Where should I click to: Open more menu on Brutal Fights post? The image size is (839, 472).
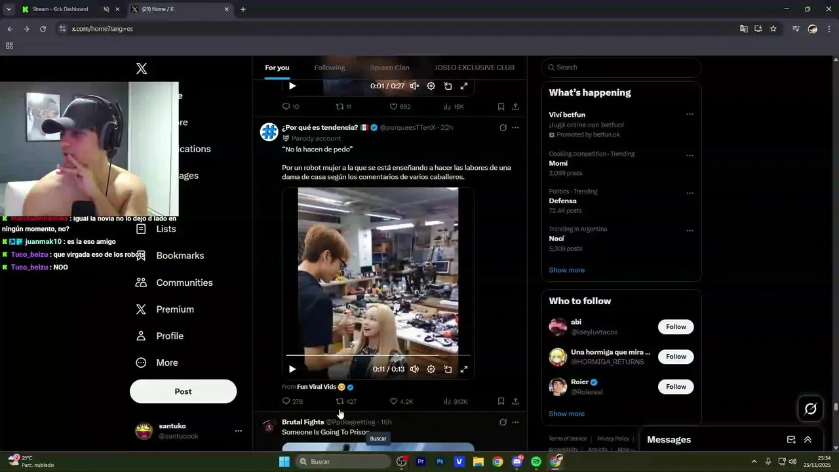(516, 422)
